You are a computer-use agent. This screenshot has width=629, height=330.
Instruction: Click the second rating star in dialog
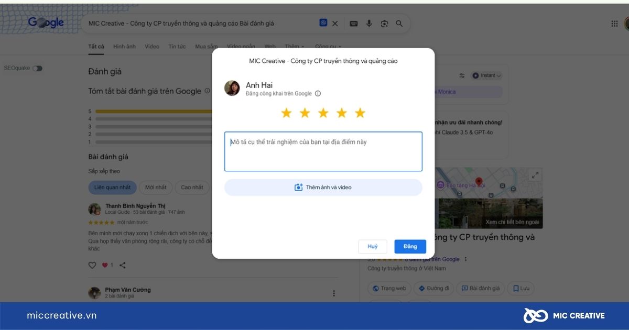point(305,113)
